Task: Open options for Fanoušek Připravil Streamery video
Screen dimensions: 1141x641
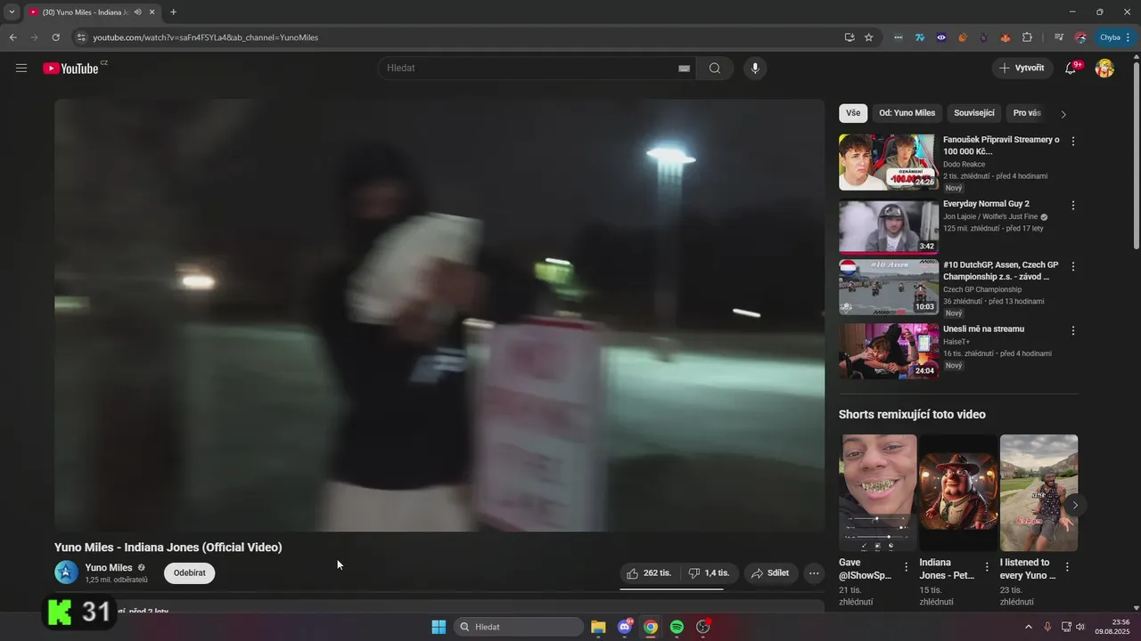Action: 1073,142
